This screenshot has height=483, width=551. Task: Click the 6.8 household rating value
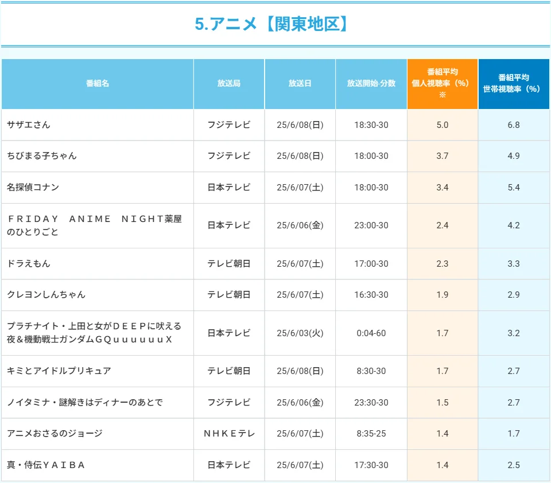pyautogui.click(x=513, y=124)
